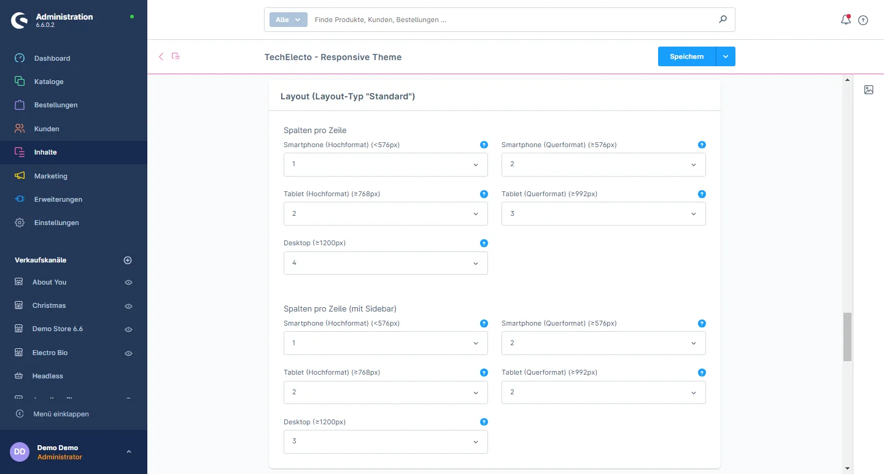Expand the Speichern button arrow options
884x474 pixels.
click(x=726, y=56)
